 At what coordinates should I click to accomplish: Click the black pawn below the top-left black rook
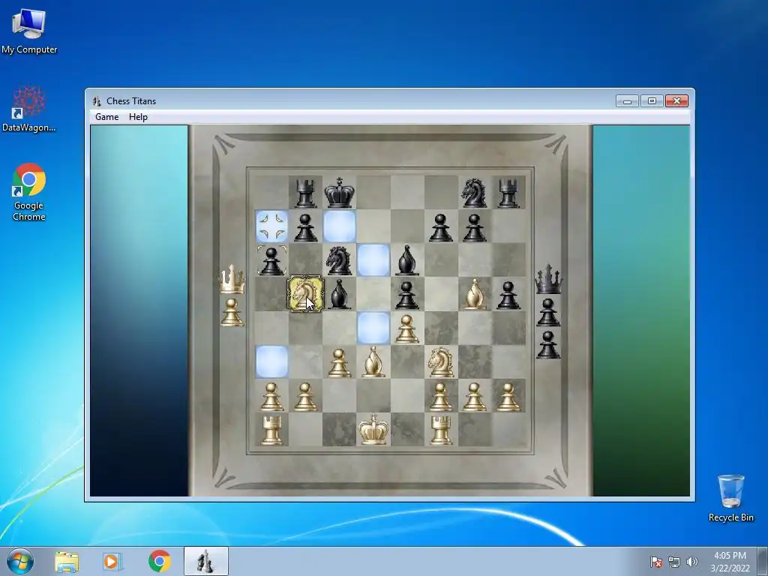click(306, 227)
